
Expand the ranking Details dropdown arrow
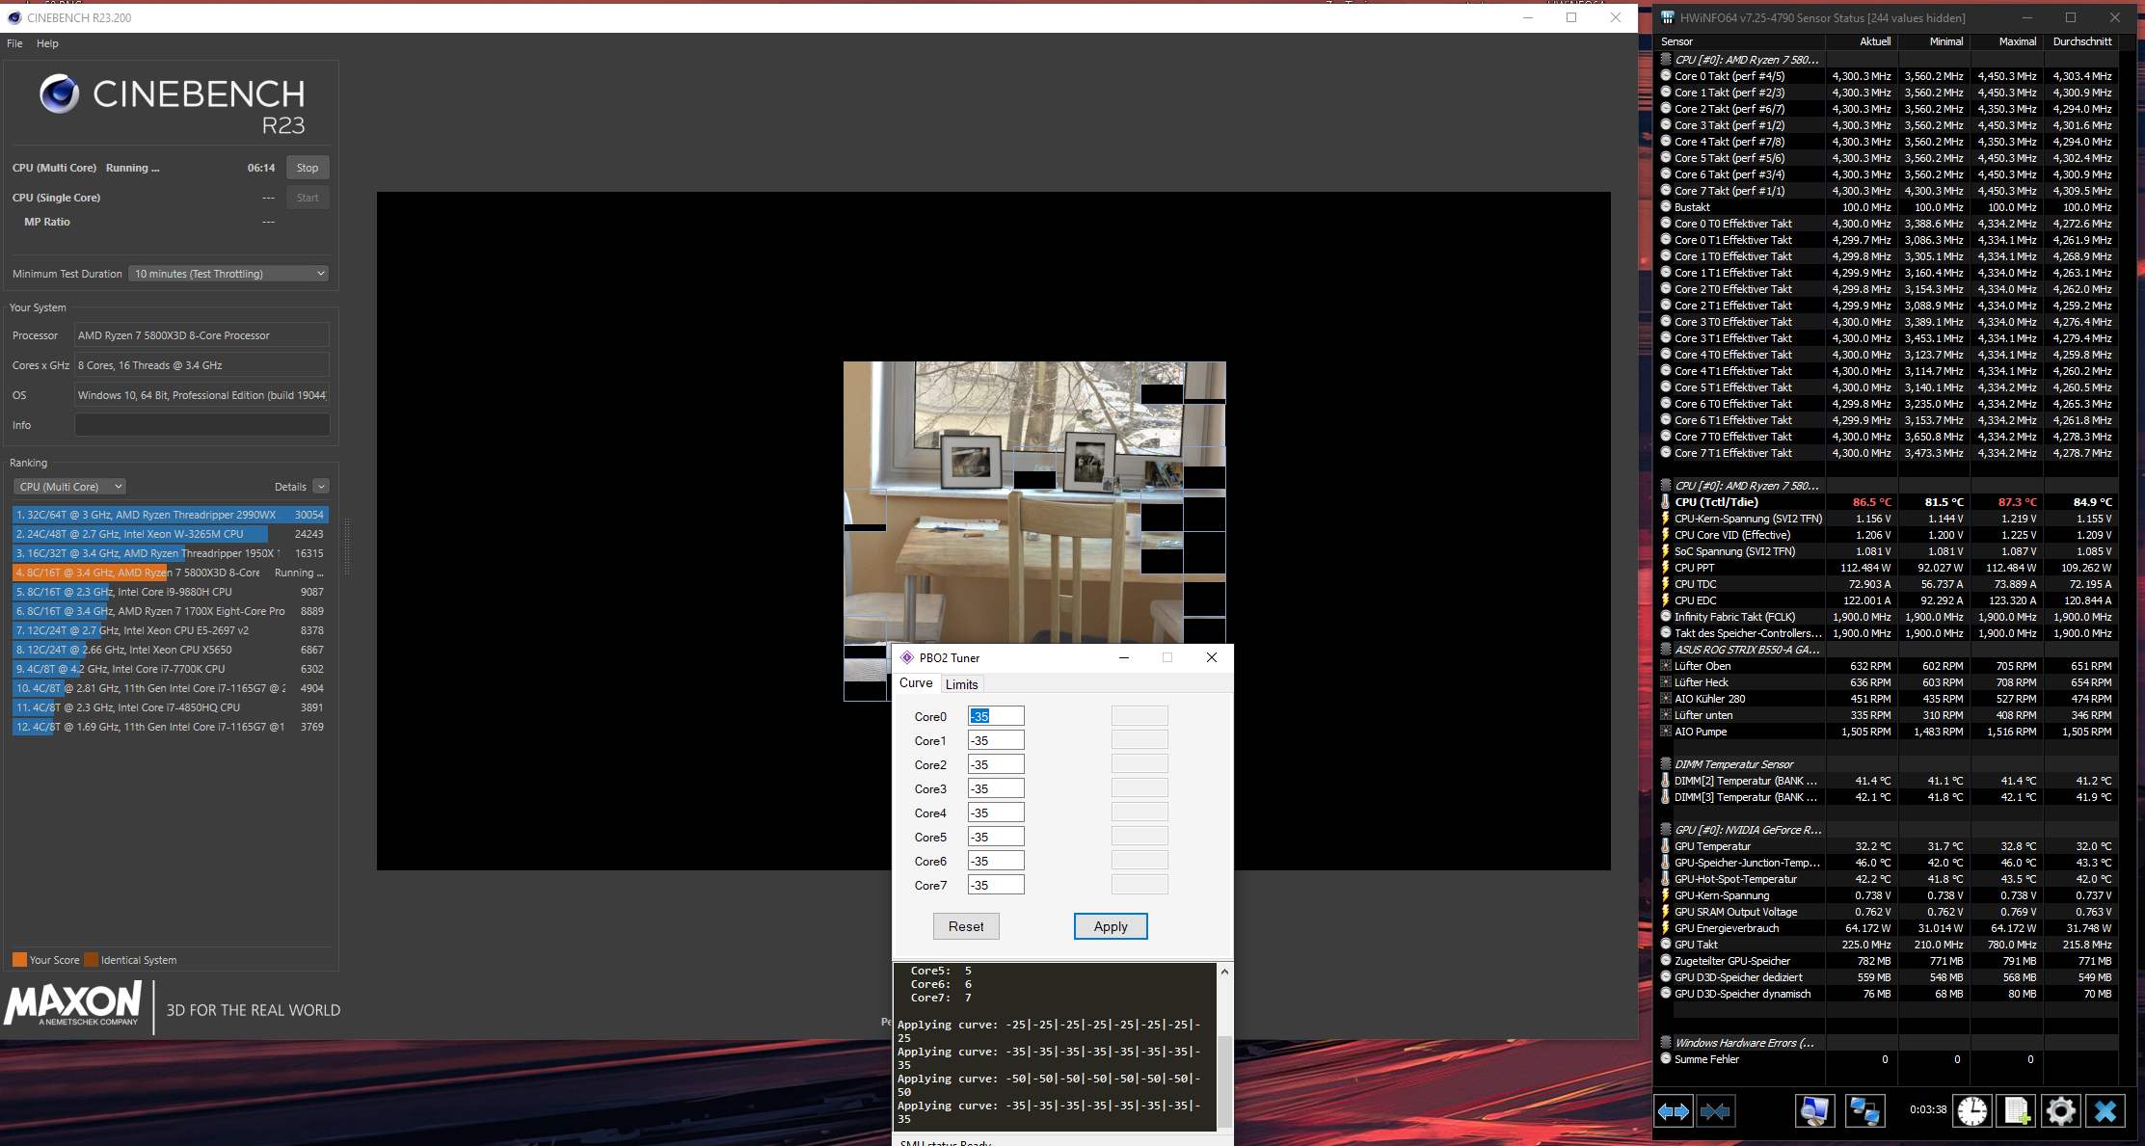coord(321,487)
